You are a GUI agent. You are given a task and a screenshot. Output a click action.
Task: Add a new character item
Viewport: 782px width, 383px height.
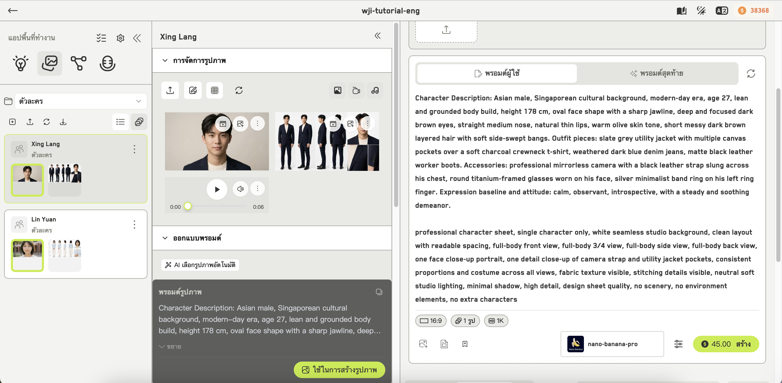12,122
